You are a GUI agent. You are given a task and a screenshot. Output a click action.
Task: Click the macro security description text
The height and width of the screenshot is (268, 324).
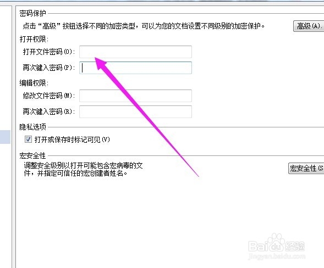[x=83, y=169]
